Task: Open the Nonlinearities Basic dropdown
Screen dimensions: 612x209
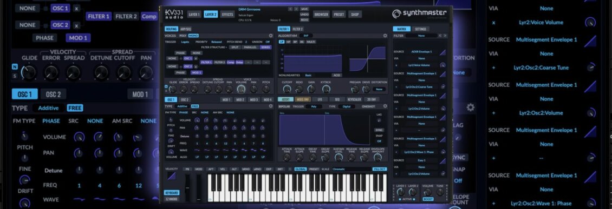Action: (308, 75)
